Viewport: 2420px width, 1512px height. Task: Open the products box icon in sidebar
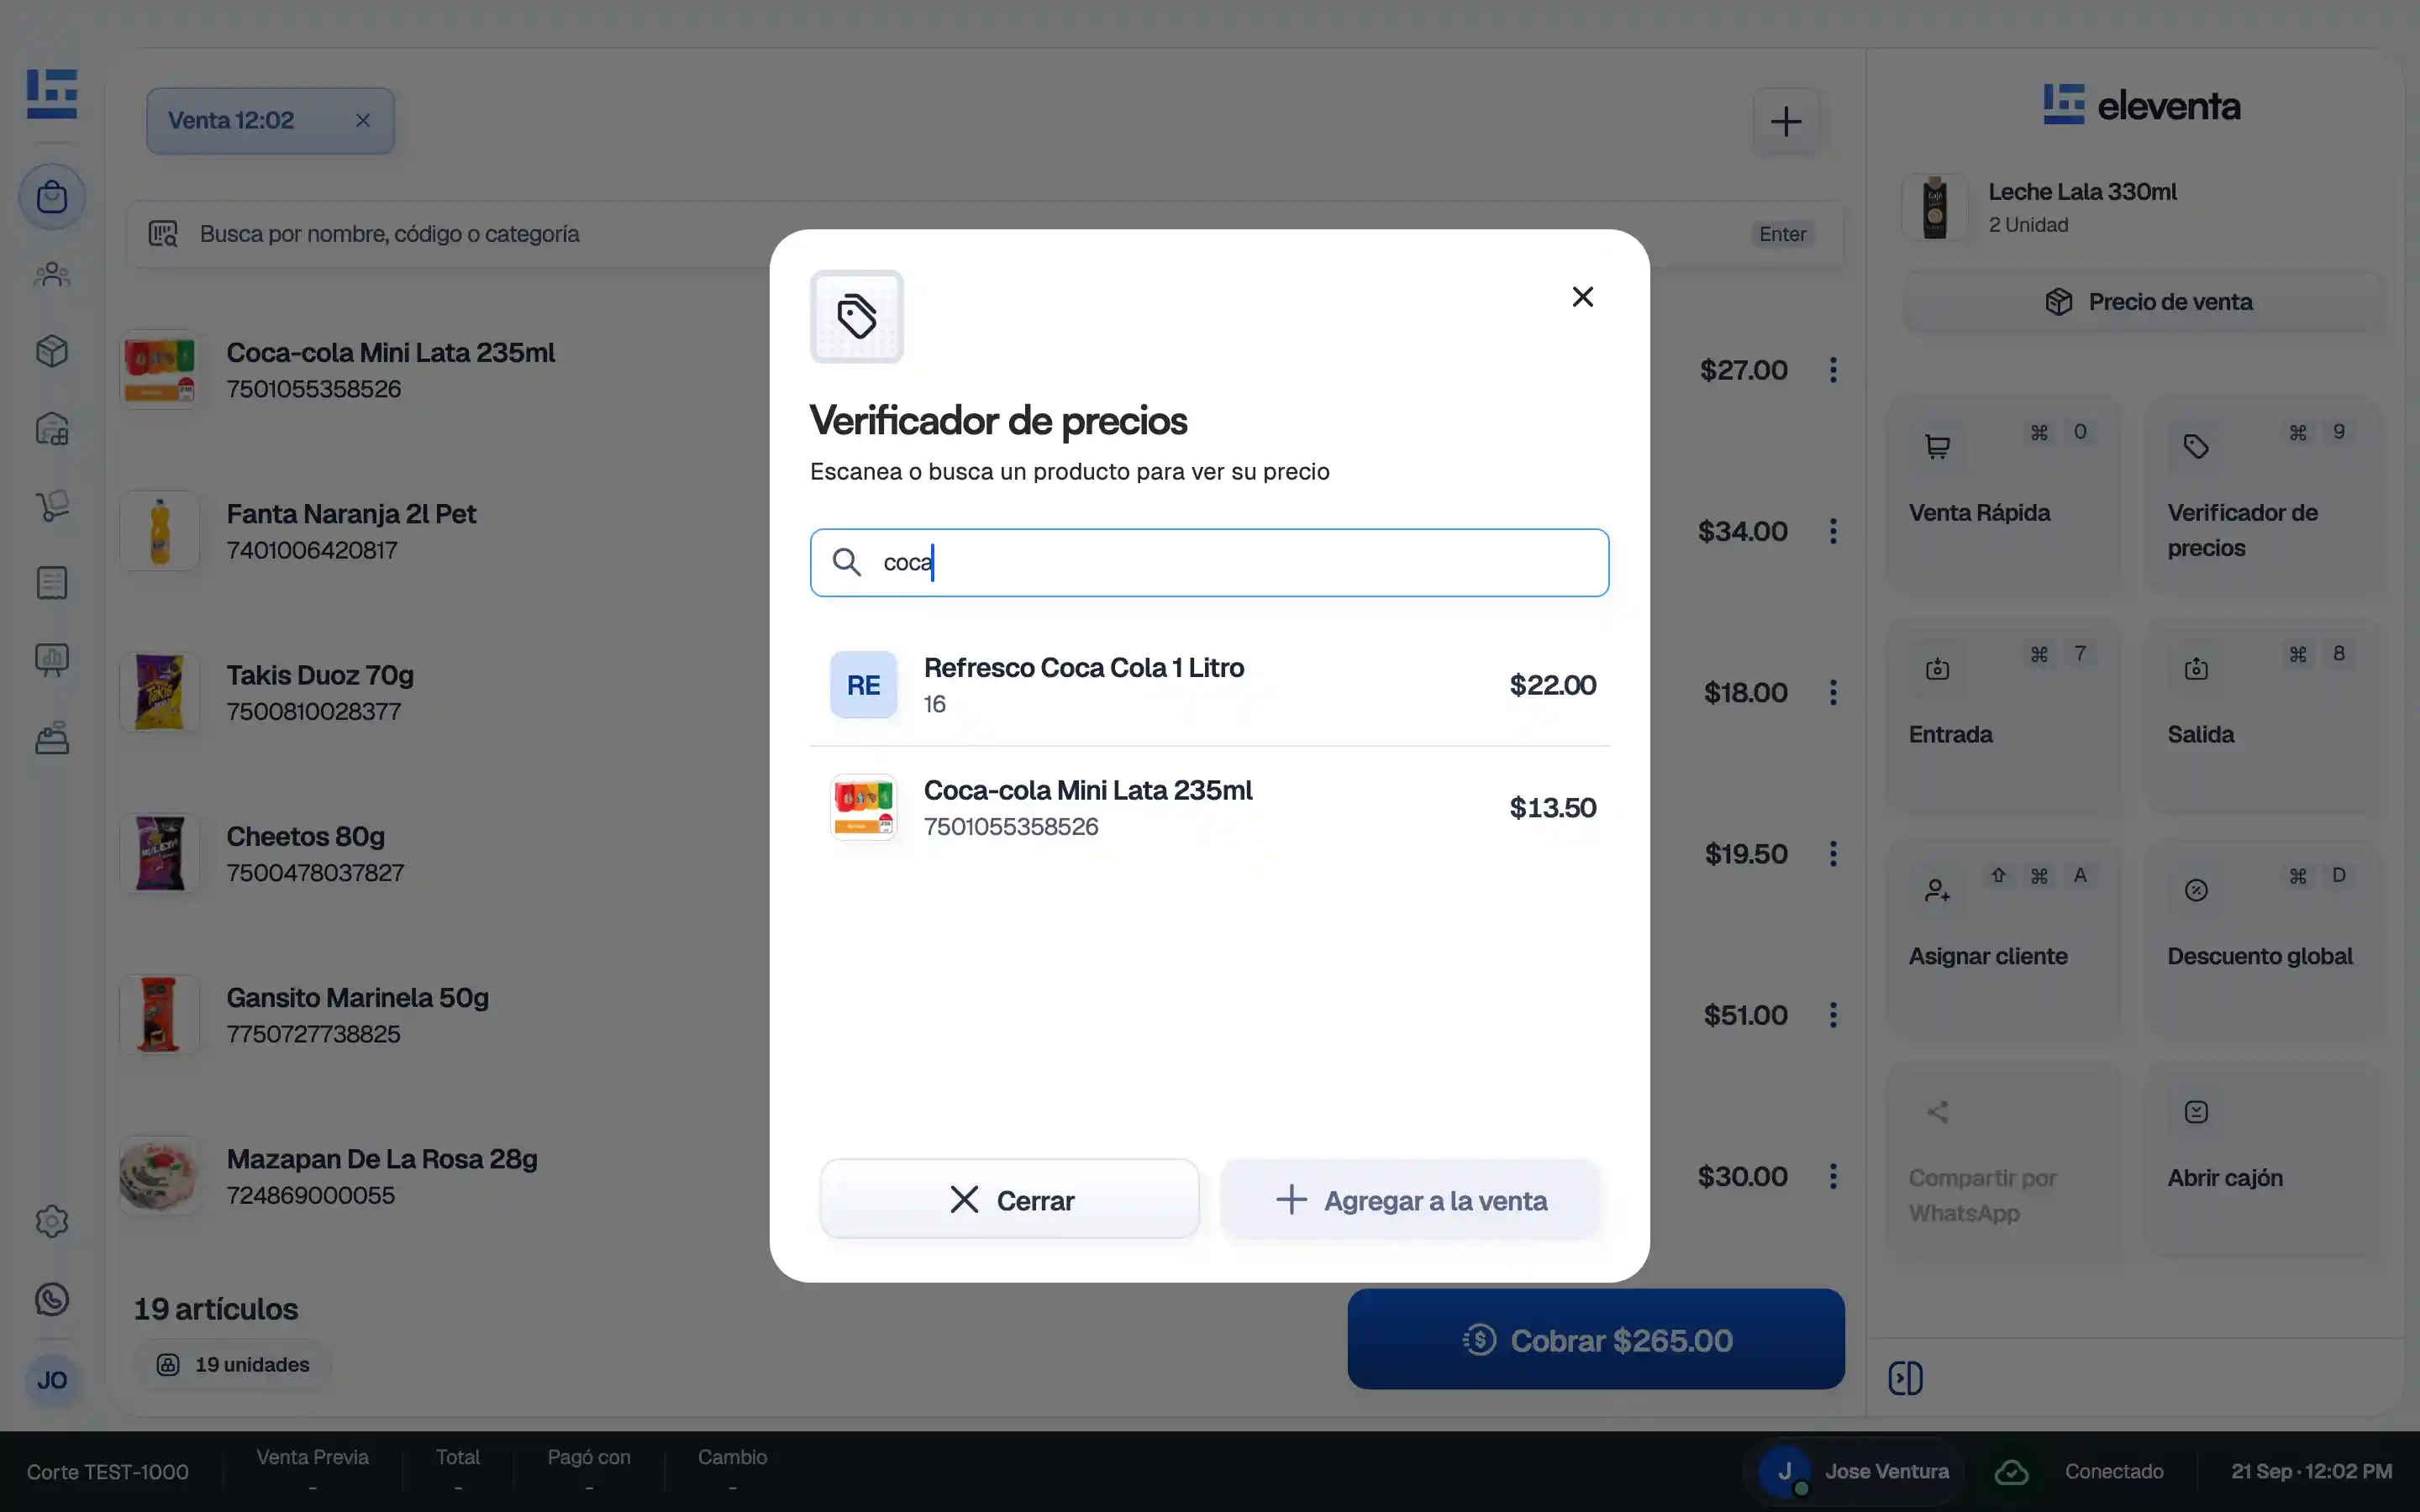click(x=52, y=351)
